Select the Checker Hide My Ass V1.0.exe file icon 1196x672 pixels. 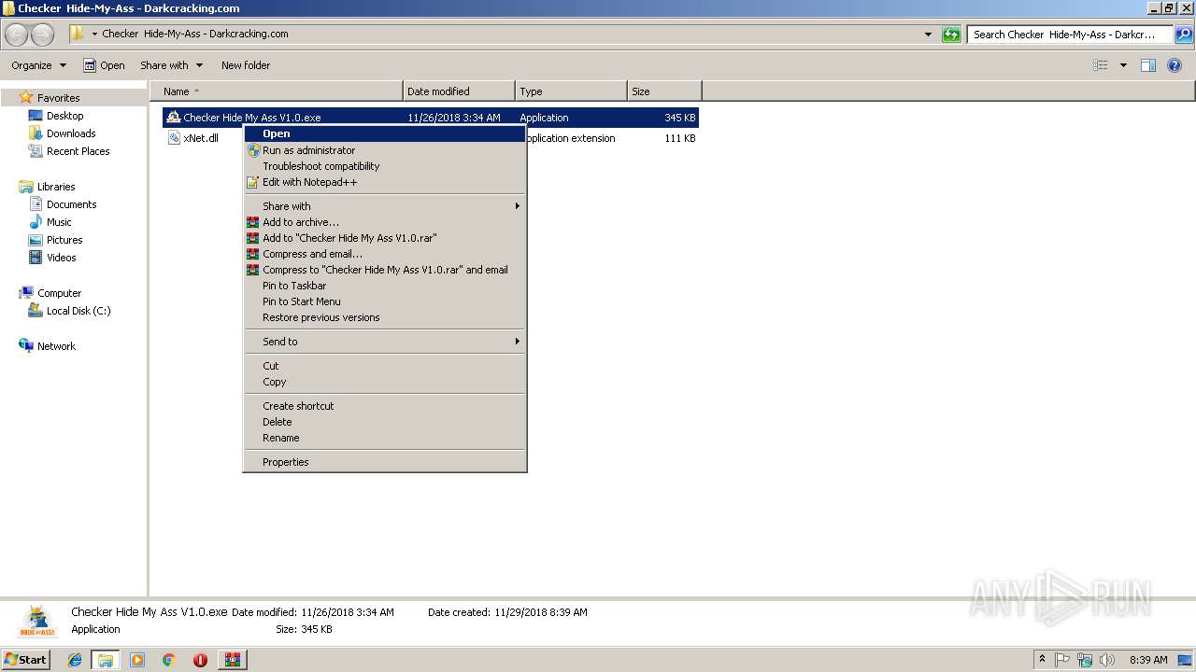click(173, 118)
